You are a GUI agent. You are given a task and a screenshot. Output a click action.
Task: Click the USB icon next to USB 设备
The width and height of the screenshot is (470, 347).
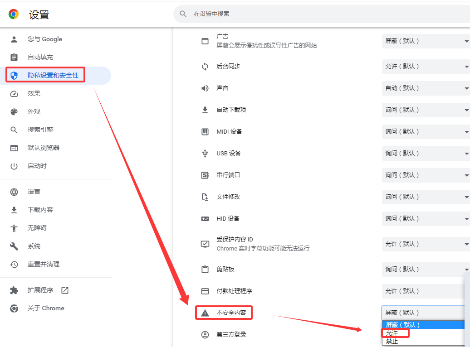[205, 153]
